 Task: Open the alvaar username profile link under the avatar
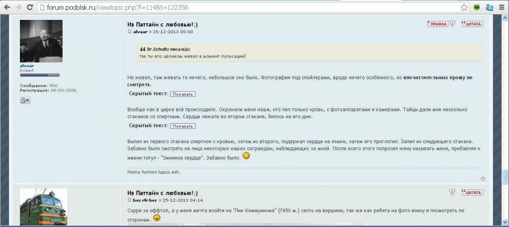pyautogui.click(x=27, y=66)
